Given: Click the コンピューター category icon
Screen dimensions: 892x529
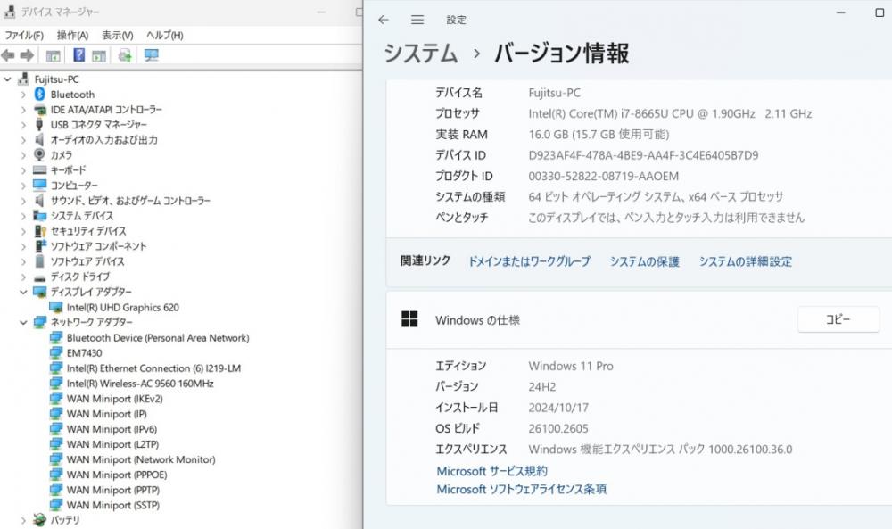Looking at the screenshot, I should (x=39, y=185).
